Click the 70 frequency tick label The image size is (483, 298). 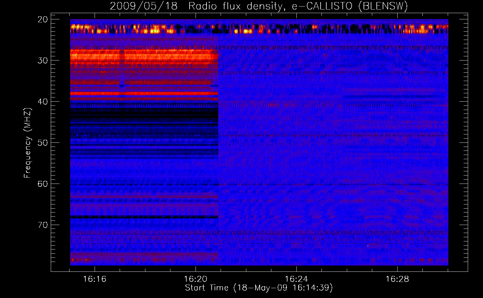(43, 225)
